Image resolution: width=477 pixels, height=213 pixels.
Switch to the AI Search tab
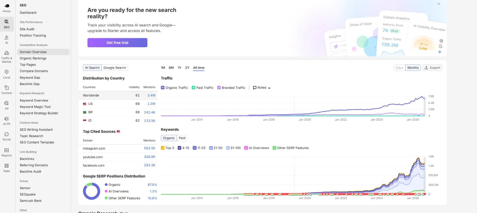click(x=92, y=68)
